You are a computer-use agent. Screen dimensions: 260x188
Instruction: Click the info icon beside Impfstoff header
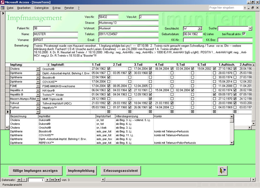[x=48, y=65]
